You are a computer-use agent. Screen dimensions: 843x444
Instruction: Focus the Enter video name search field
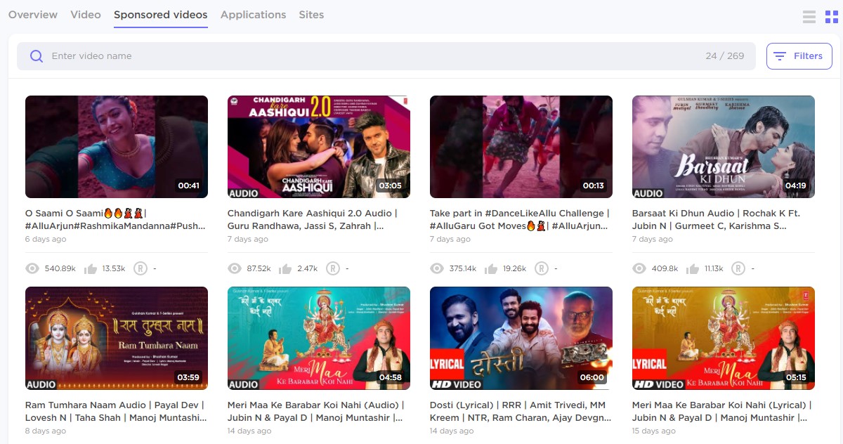[372, 56]
